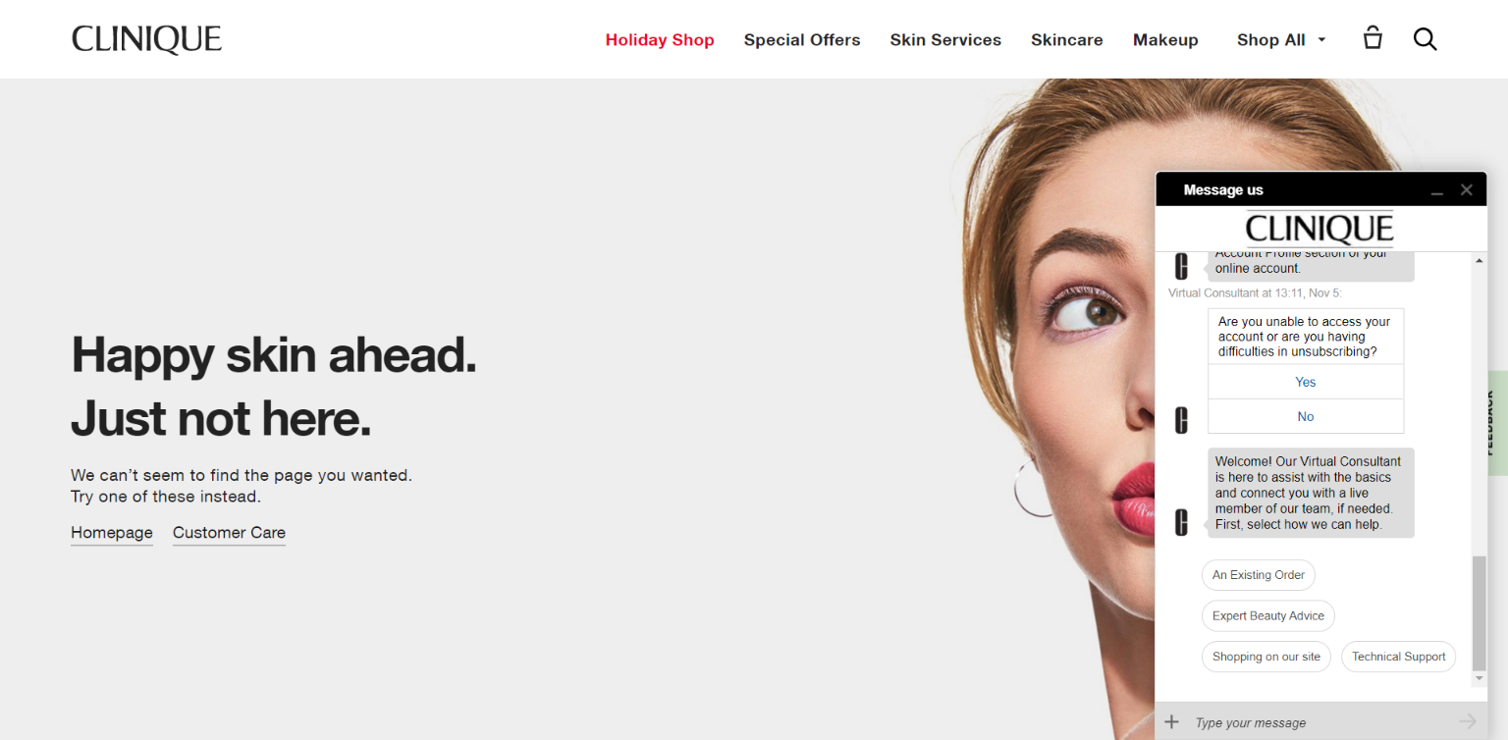Click the chat scrollbar thumb
The height and width of the screenshot is (740, 1508).
point(1480,613)
